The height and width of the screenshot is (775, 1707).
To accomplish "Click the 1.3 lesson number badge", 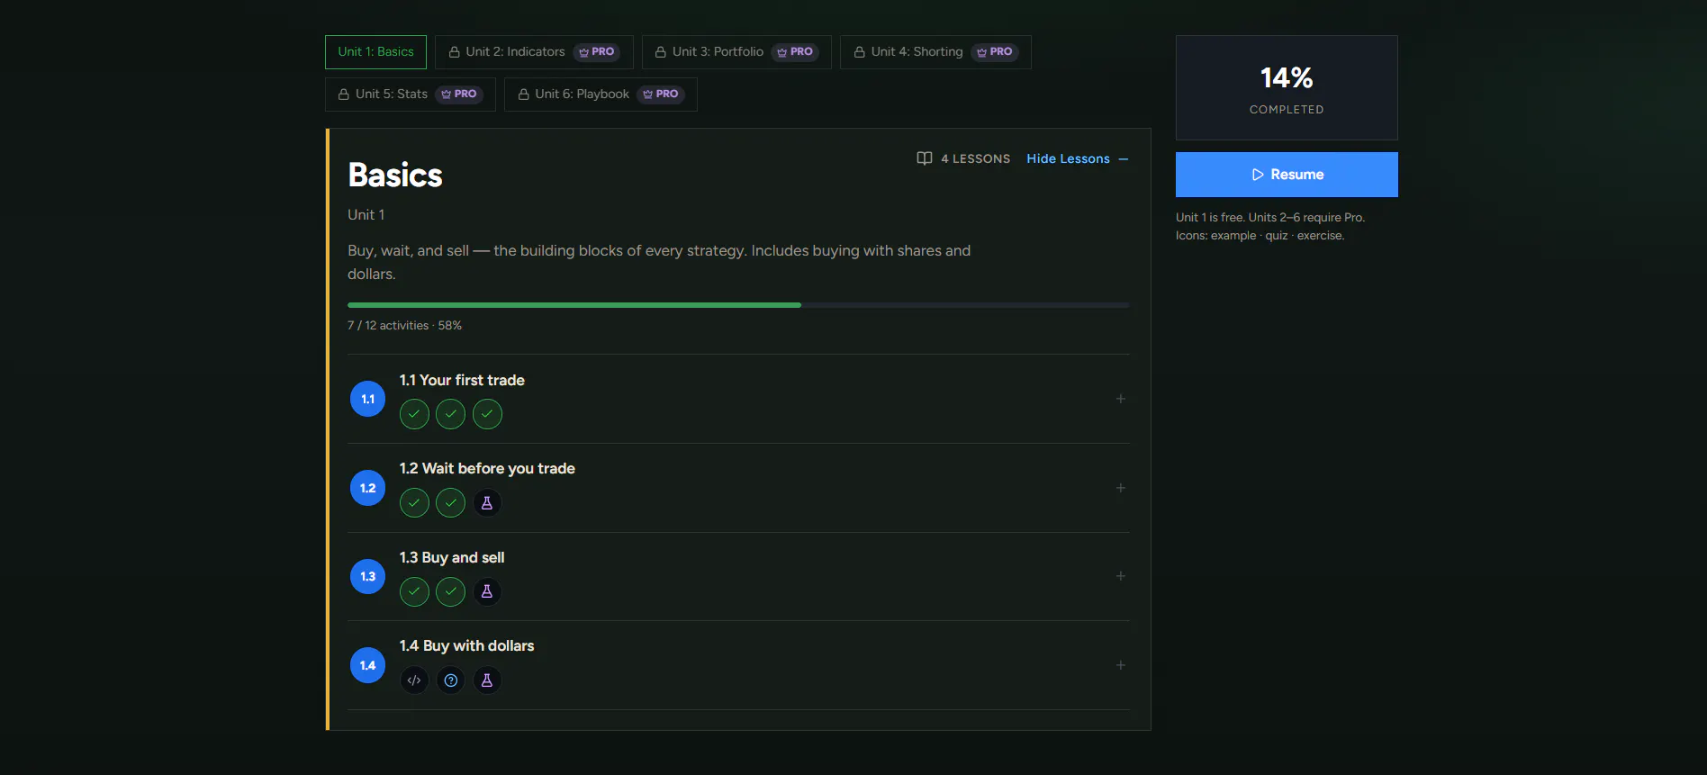I will pos(367,576).
